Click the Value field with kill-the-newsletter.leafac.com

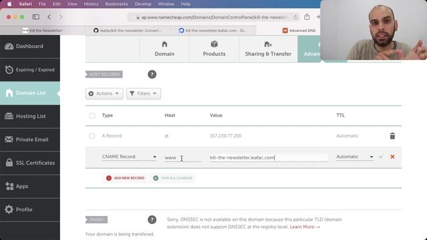(x=269, y=158)
